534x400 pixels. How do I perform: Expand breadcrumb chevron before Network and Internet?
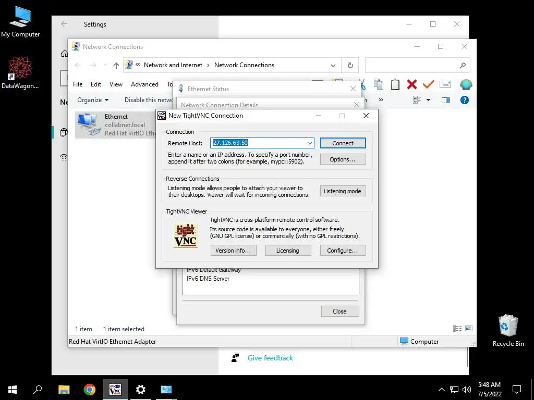138,65
